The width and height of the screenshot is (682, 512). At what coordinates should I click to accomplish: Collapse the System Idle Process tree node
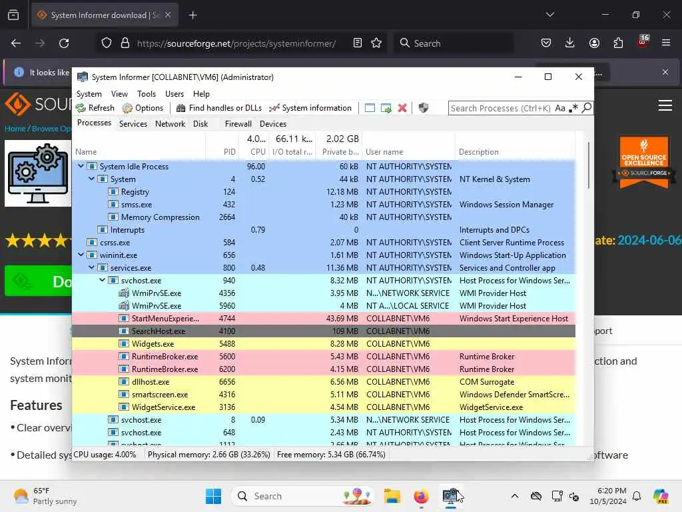(x=81, y=166)
